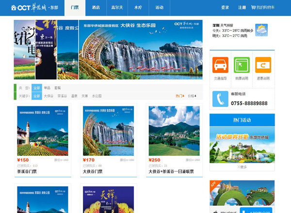Click the orange car 交通指导 icon

pos(220,65)
